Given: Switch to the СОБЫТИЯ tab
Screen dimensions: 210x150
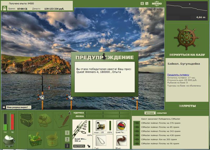Looking at the screenshot, I should point(162,113).
